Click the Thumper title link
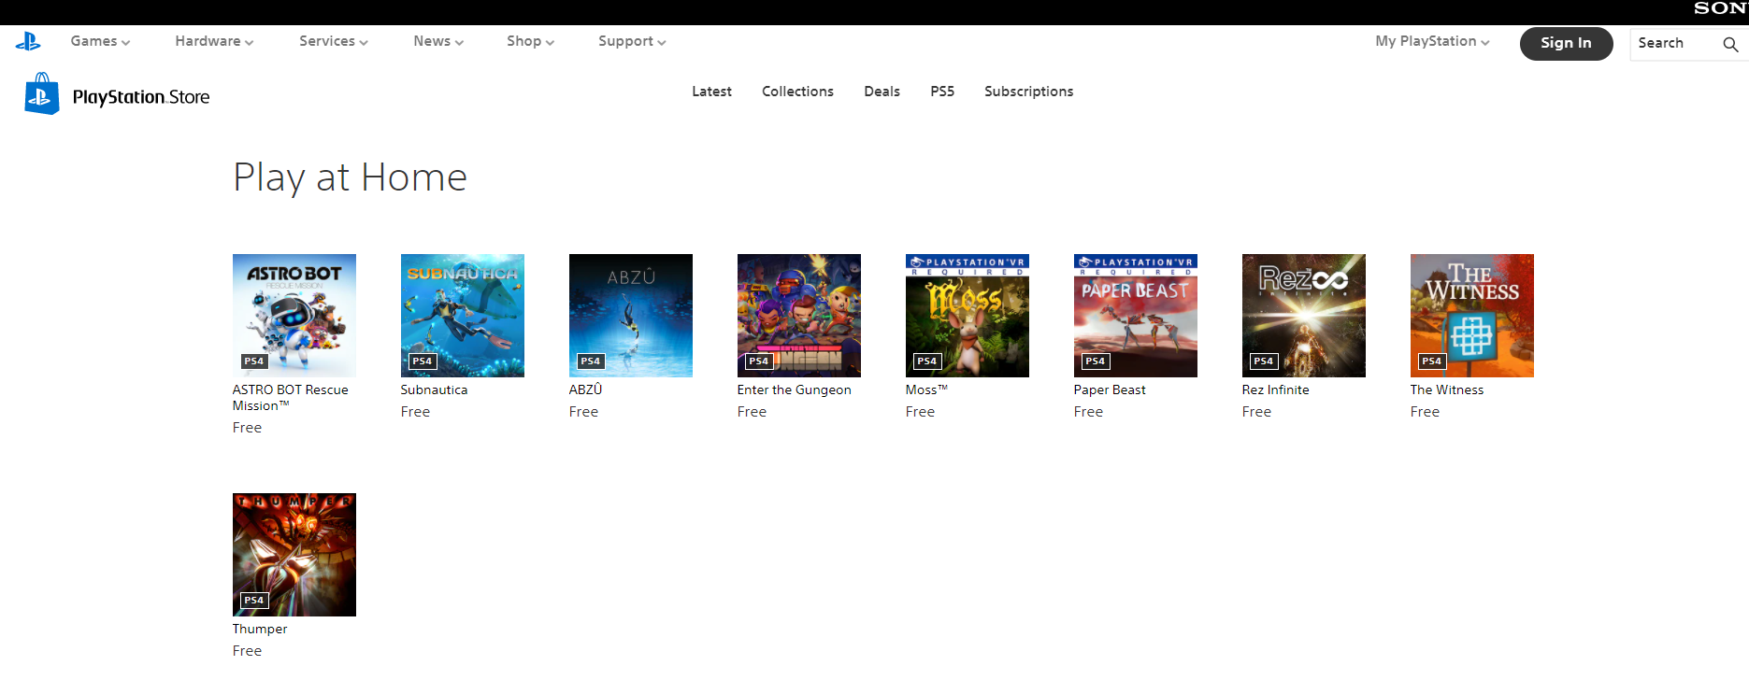 click(260, 630)
